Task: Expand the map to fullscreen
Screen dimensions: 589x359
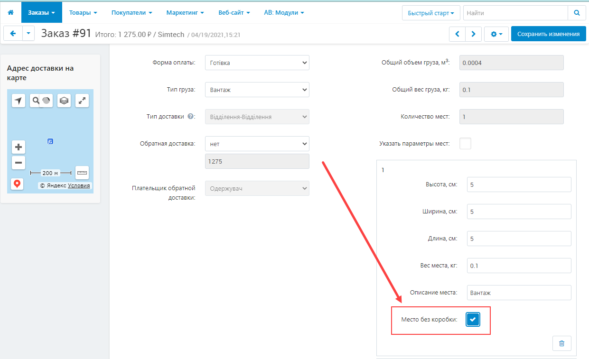Action: point(82,101)
